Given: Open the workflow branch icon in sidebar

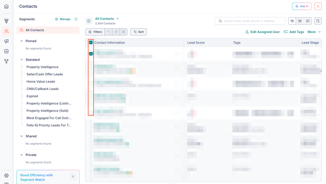Looking at the screenshot, I should [x=6, y=61].
